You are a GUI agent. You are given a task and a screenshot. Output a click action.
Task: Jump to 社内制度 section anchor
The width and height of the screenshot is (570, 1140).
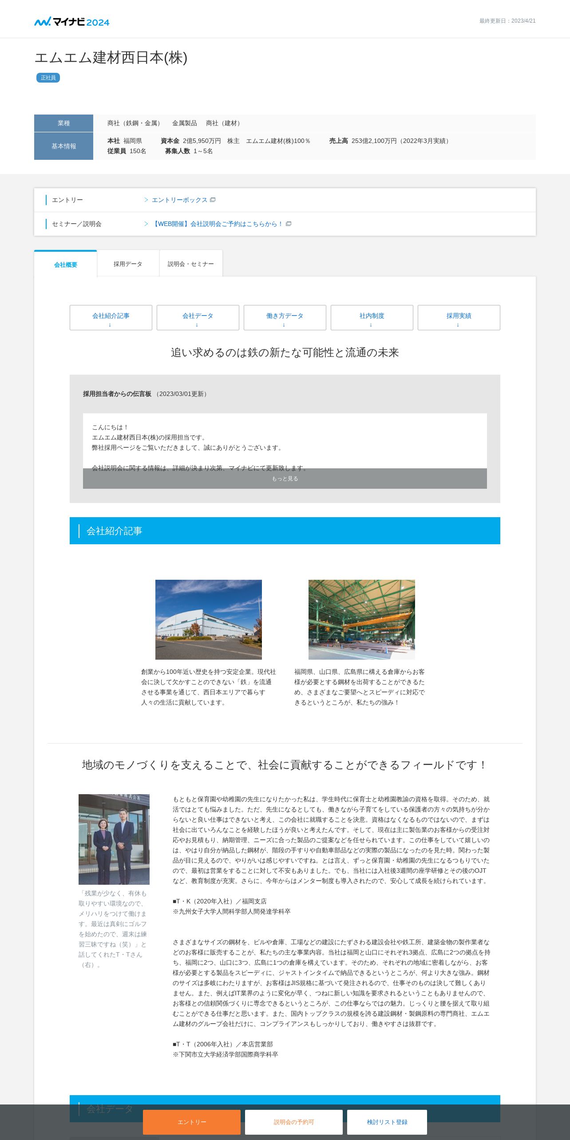(372, 317)
